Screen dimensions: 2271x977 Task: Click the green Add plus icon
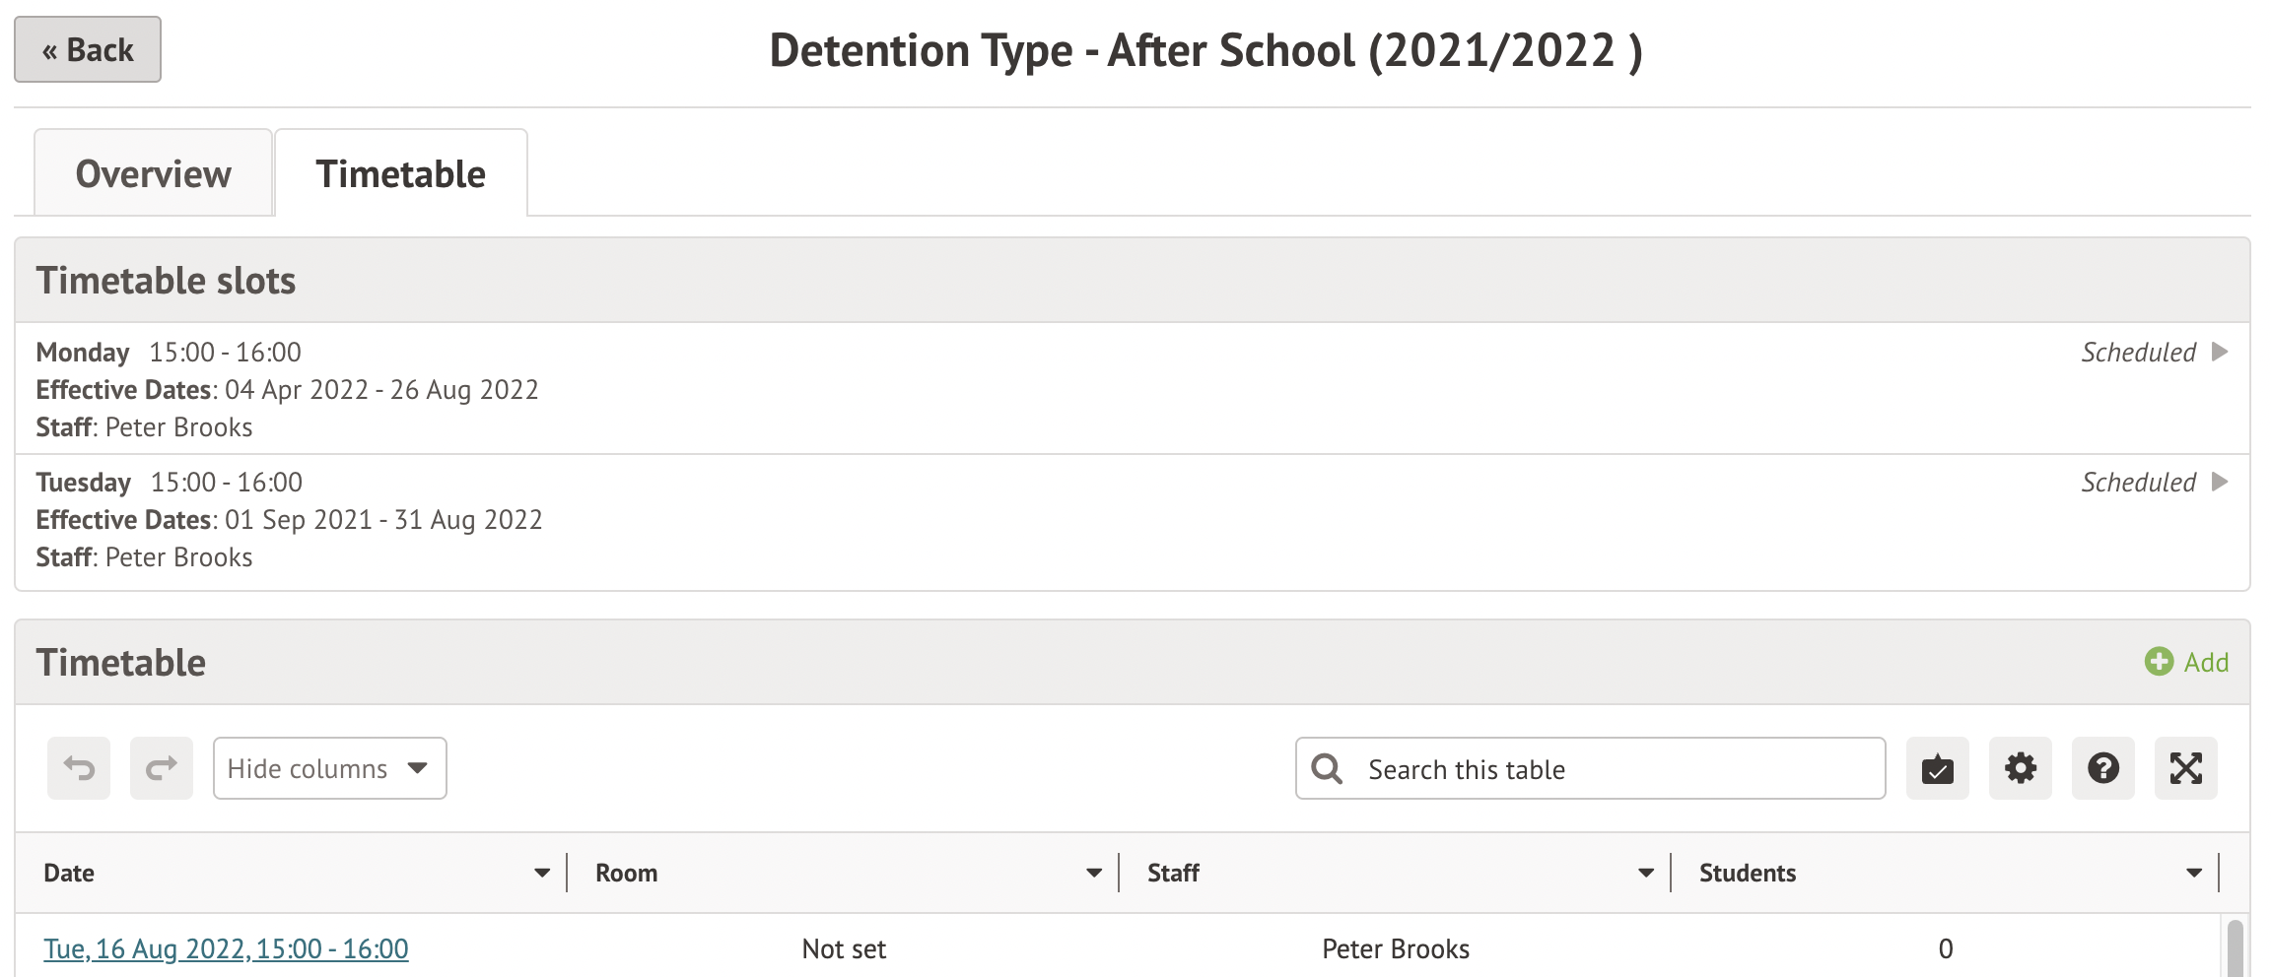point(2159,662)
